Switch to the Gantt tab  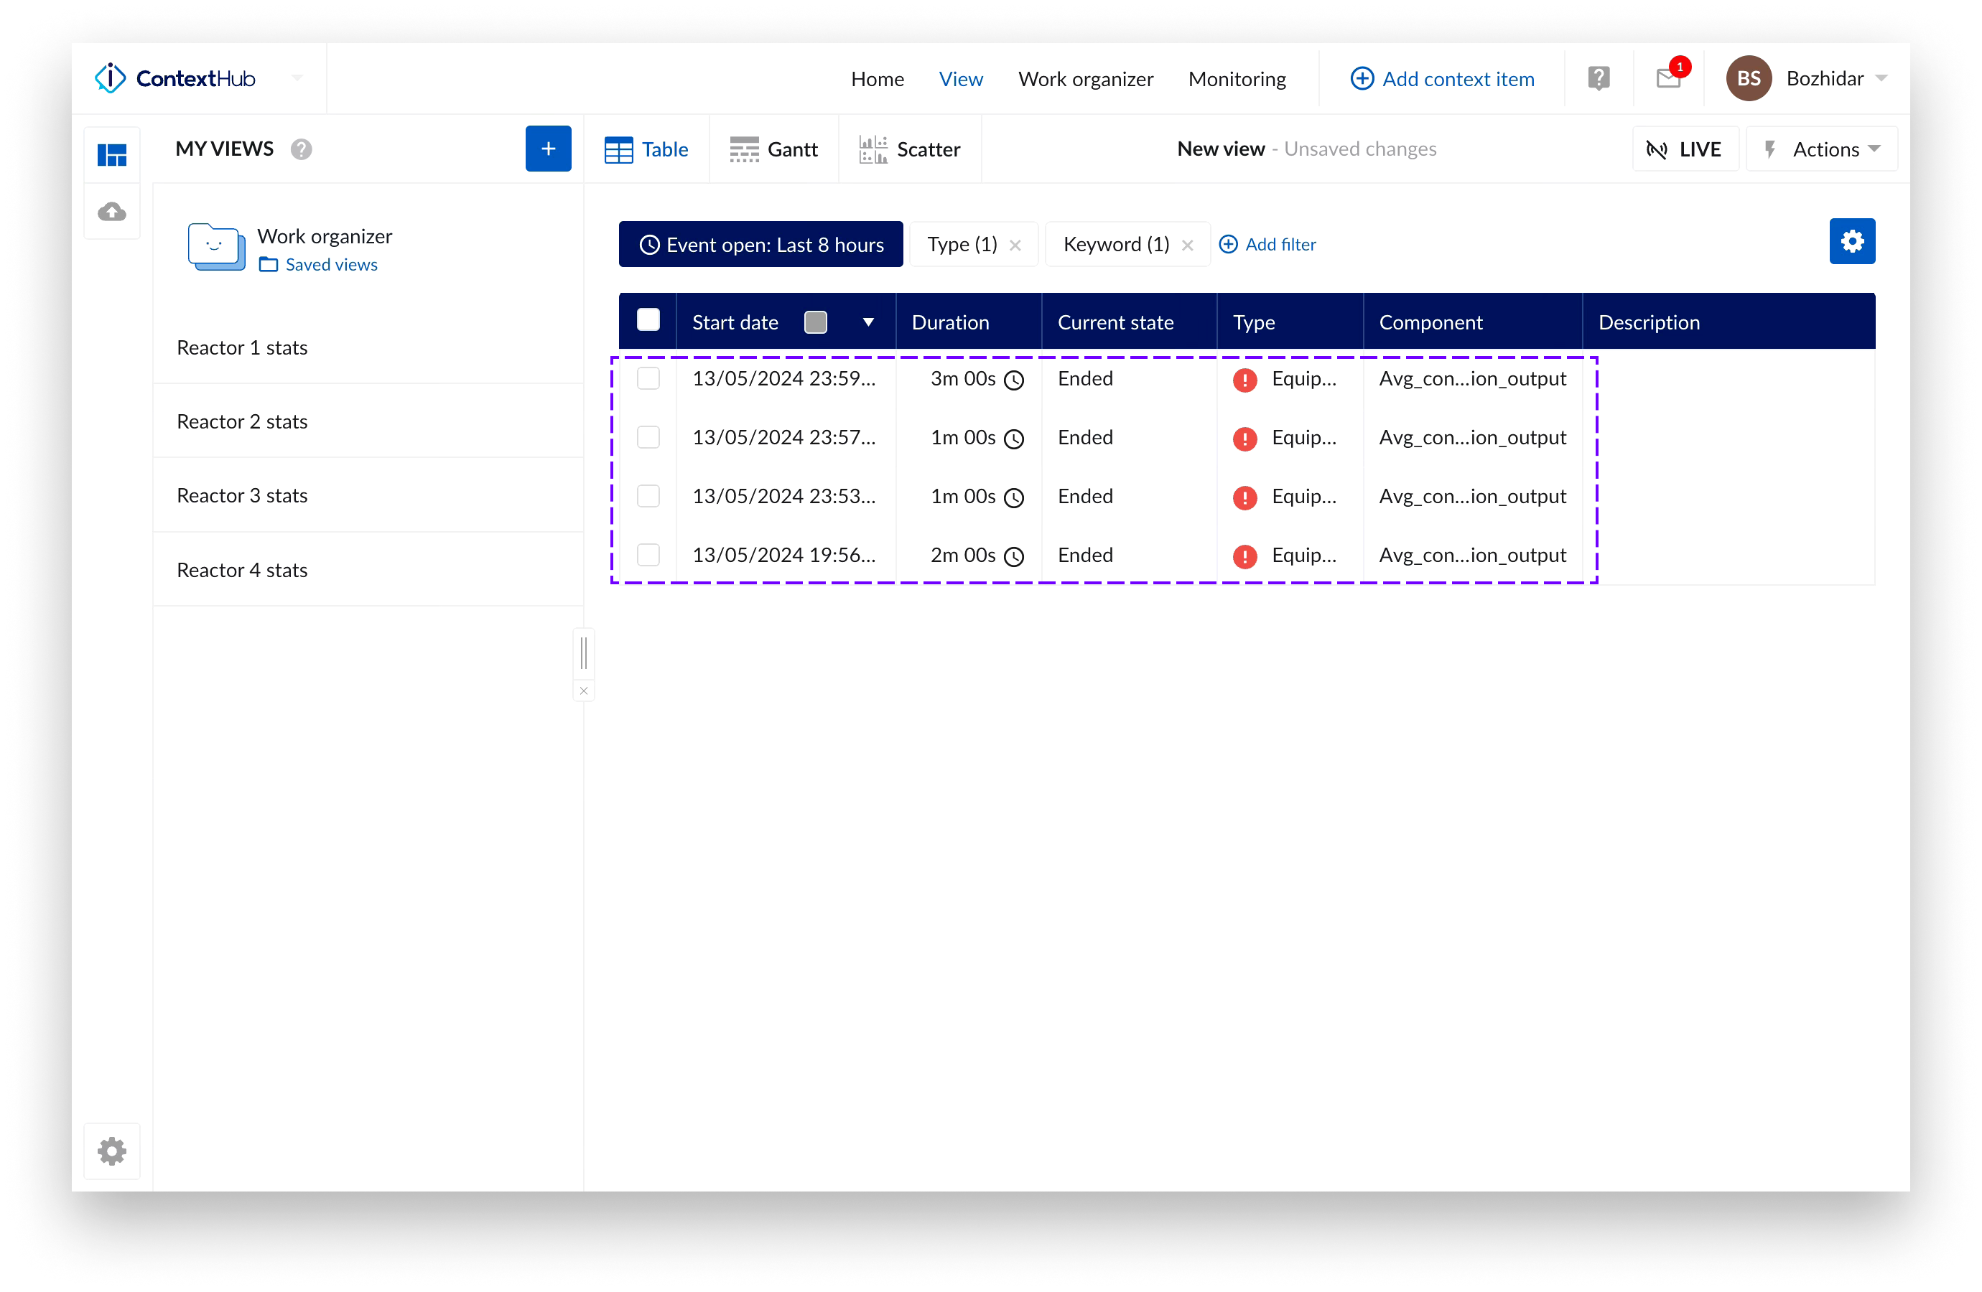point(773,149)
